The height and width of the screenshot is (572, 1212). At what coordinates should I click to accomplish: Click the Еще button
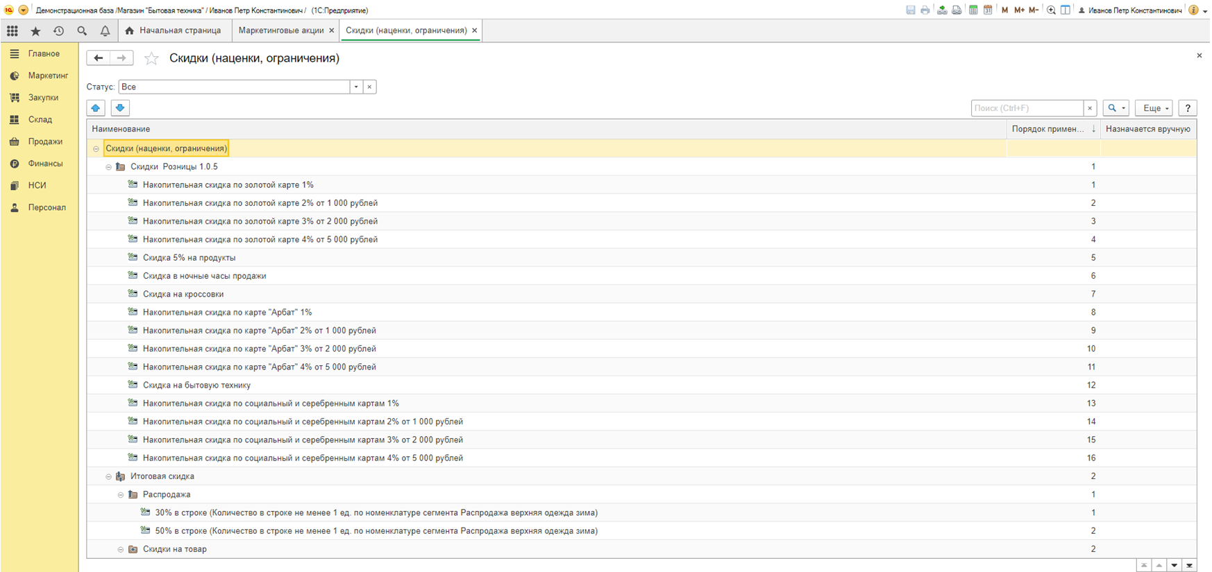point(1153,108)
